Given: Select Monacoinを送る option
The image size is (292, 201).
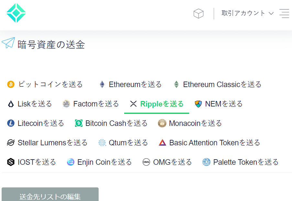Looking at the screenshot, I should 190,123.
